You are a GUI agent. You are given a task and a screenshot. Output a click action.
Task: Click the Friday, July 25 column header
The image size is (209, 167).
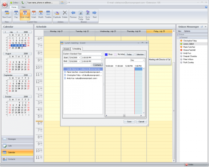click(x=159, y=31)
